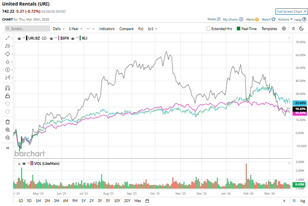This screenshot has width=308, height=206.
Task: Click the 0.42M volume label
Action: (300, 184)
